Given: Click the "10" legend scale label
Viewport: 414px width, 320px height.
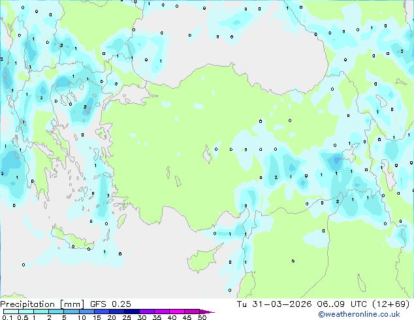Looking at the screenshot, I should 82,317.
